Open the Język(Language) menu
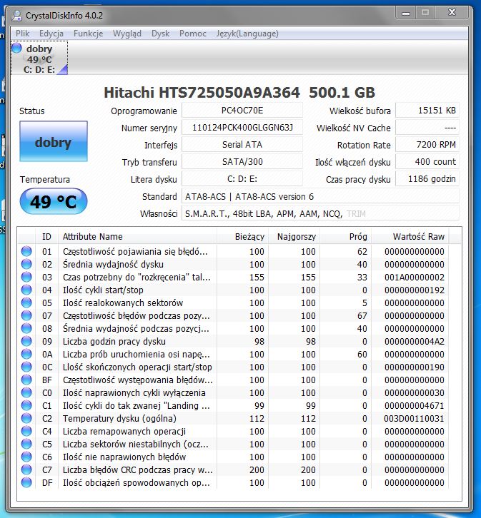481x518 pixels. click(x=247, y=34)
